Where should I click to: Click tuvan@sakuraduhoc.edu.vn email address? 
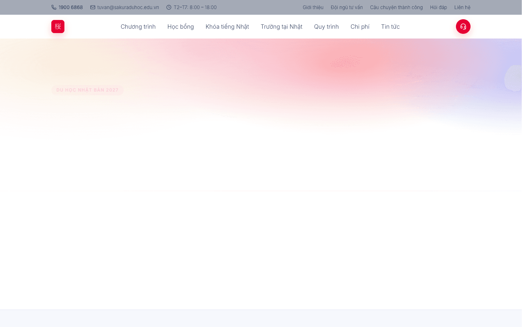point(128,7)
